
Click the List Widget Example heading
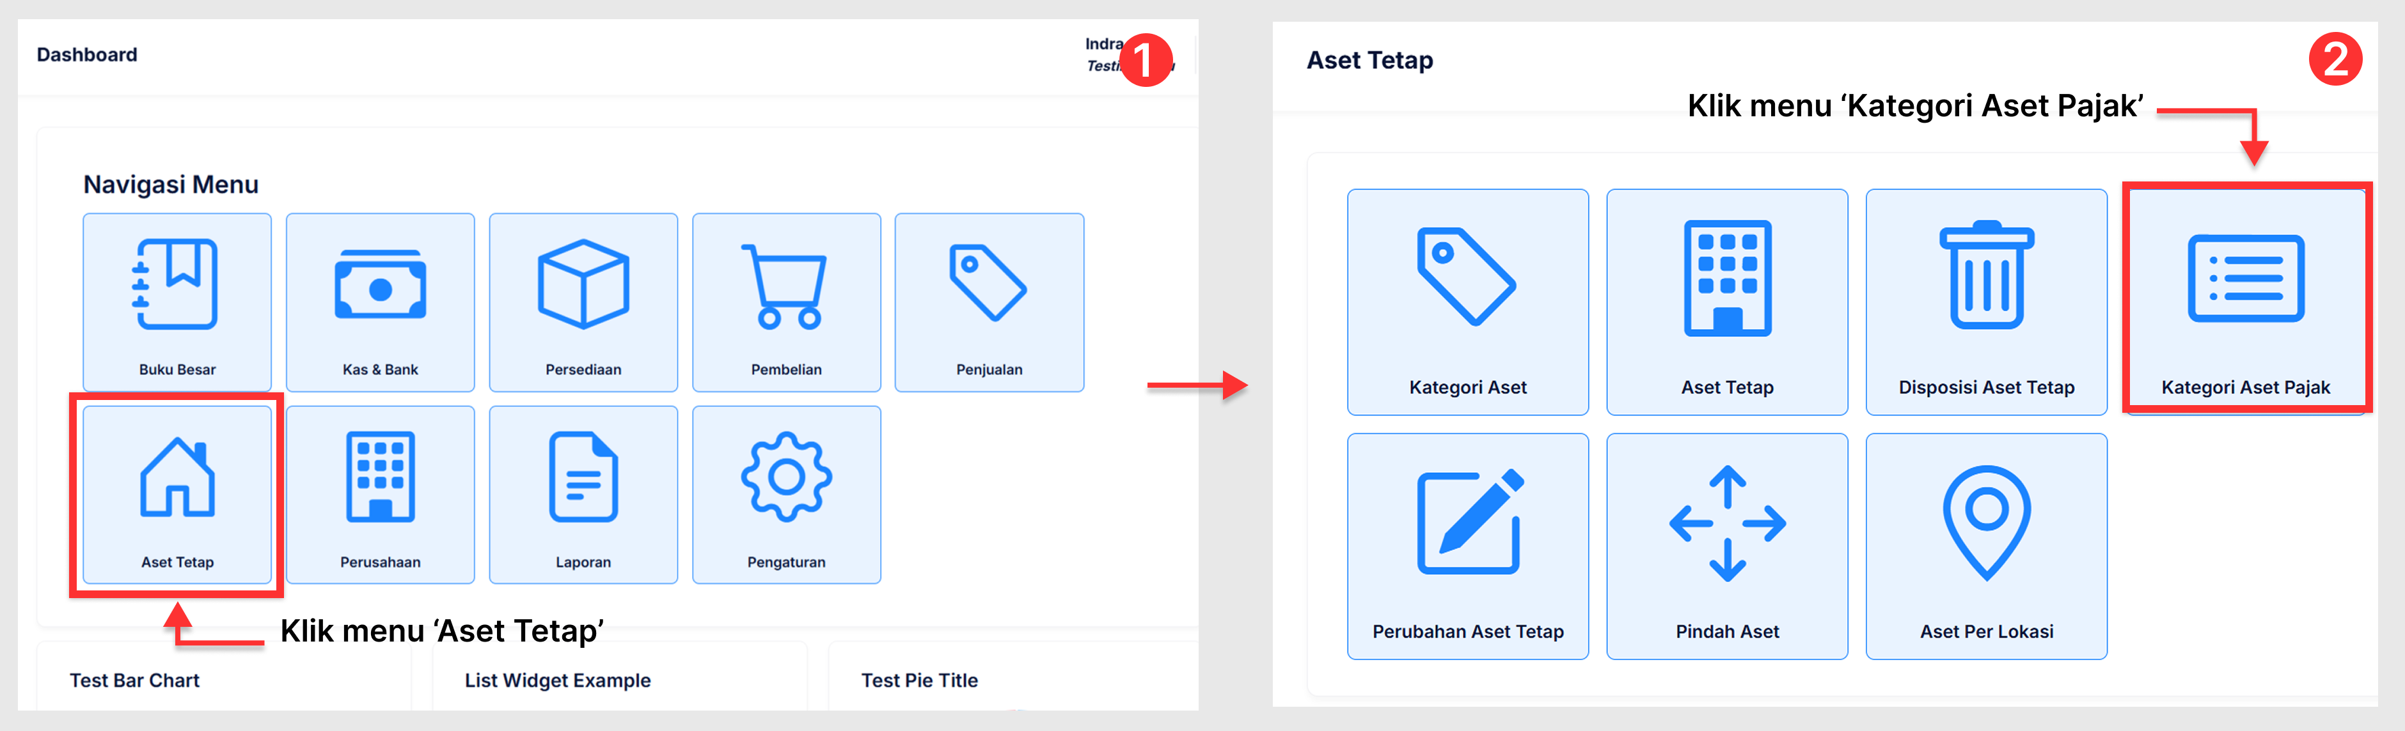557,681
